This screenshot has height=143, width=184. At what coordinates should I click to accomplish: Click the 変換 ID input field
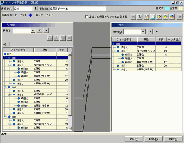coord(23,8)
